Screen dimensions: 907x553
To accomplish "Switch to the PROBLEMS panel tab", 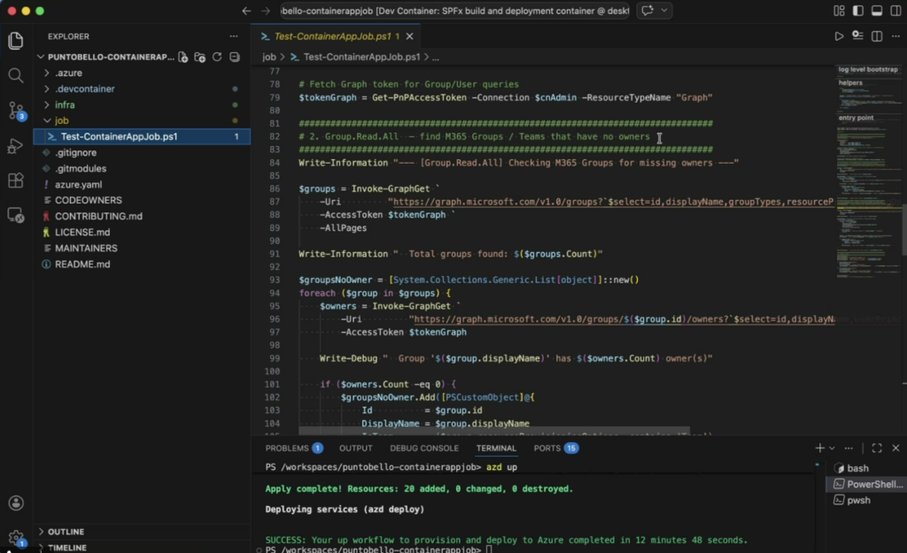I will (x=287, y=449).
